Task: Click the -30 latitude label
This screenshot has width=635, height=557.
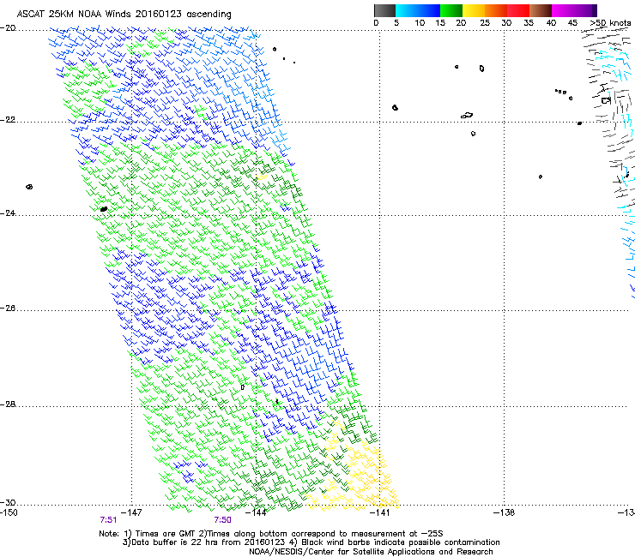Action: (8, 503)
